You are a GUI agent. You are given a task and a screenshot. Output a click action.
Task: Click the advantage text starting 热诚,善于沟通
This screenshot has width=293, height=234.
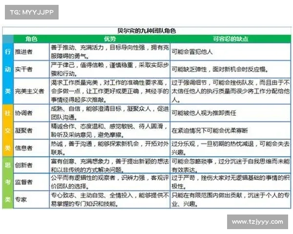pos(110,148)
